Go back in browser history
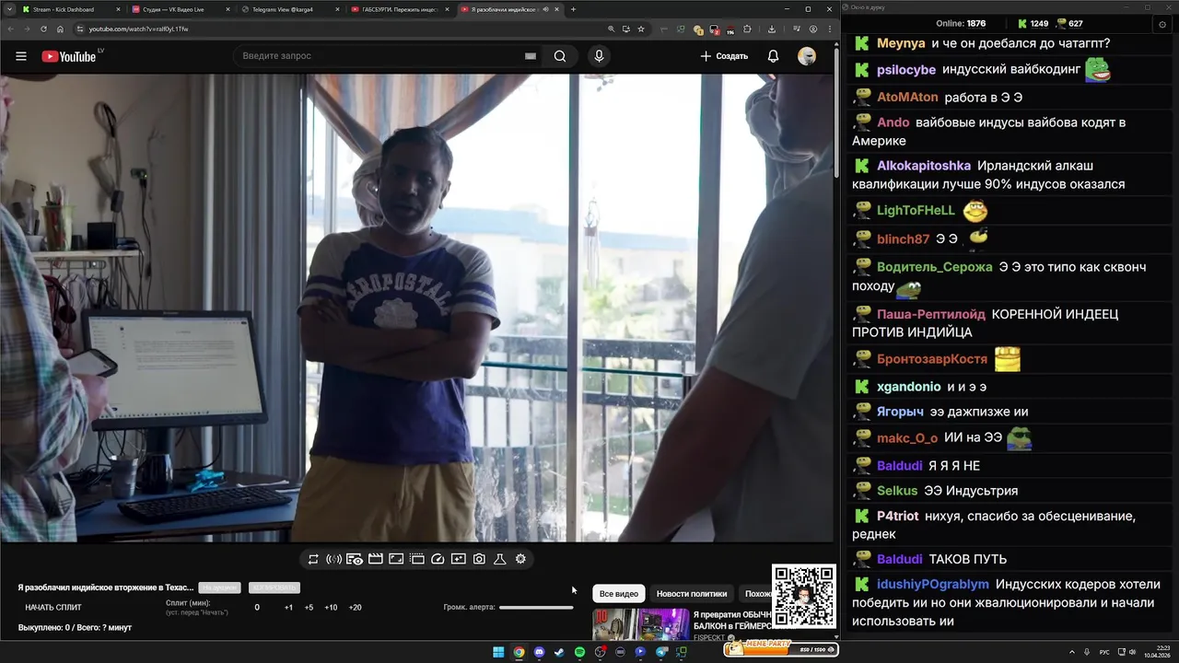This screenshot has height=663, width=1179. coord(10,29)
